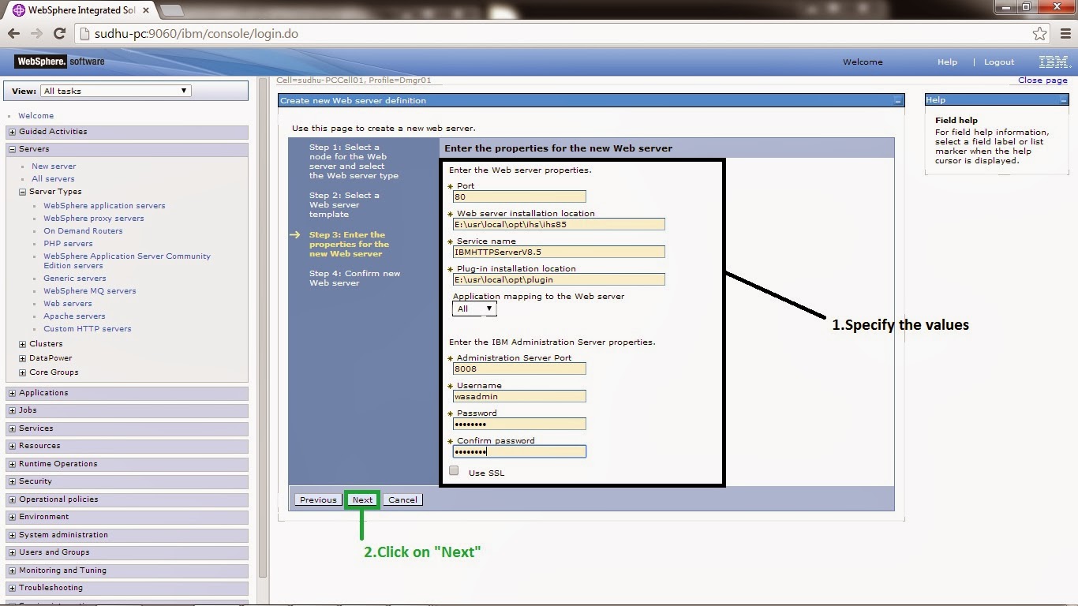Click inside the Port input field
The width and height of the screenshot is (1078, 606).
point(518,196)
